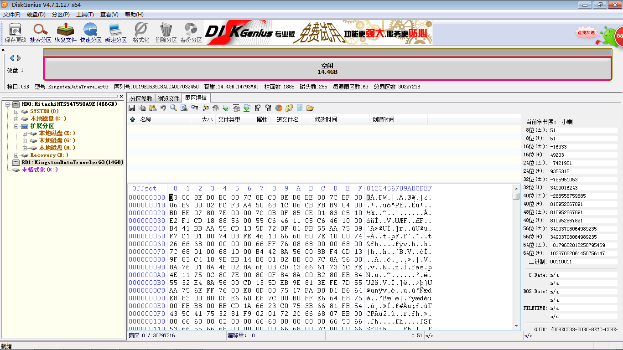Screen dimensions: 623x350
Task: Click the 点我加速 speed-up bubble
Action: [586, 33]
